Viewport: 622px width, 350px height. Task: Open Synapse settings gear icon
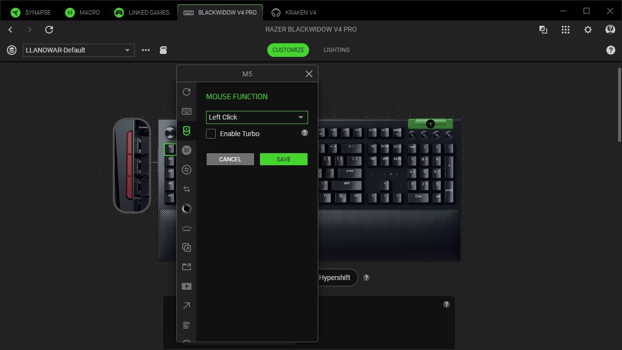tap(588, 30)
